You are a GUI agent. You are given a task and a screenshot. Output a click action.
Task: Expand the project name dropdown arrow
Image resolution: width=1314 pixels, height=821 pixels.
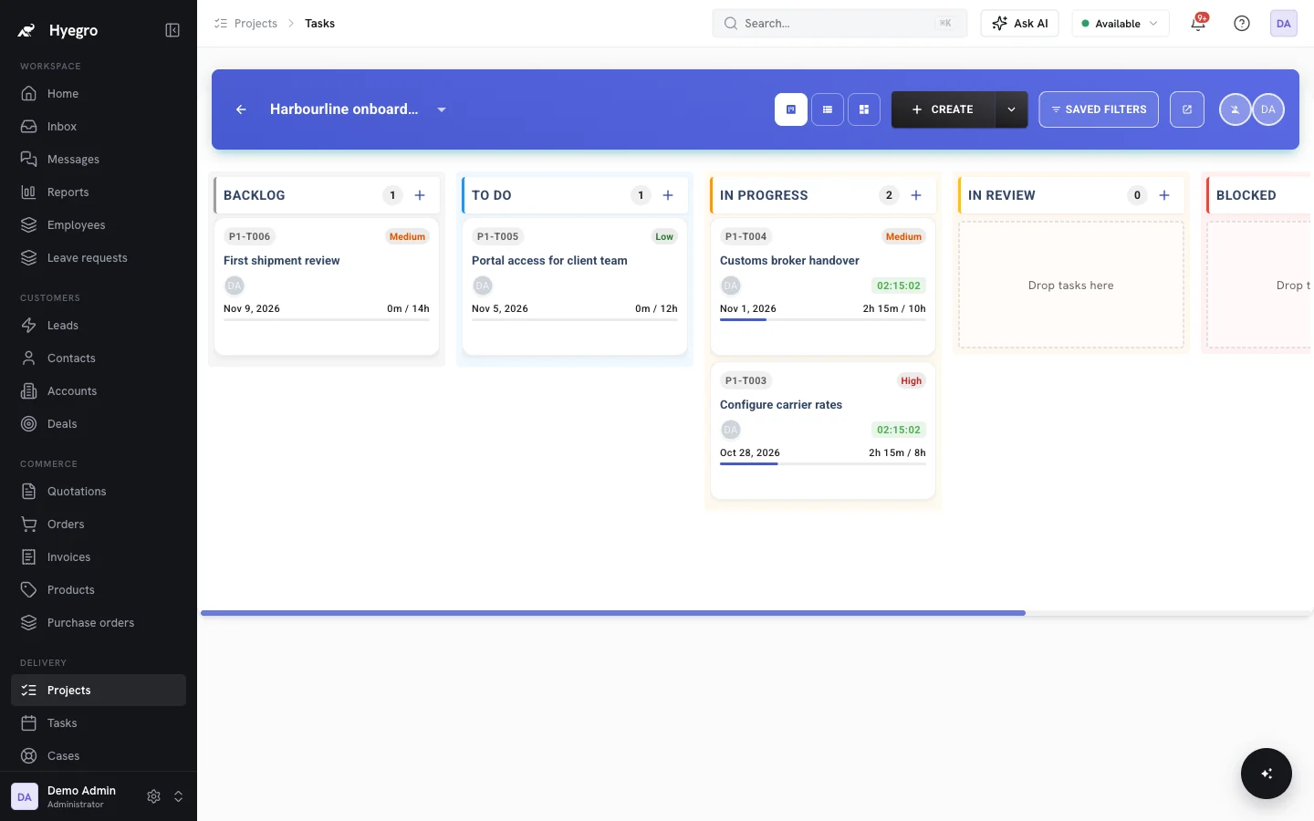442,109
